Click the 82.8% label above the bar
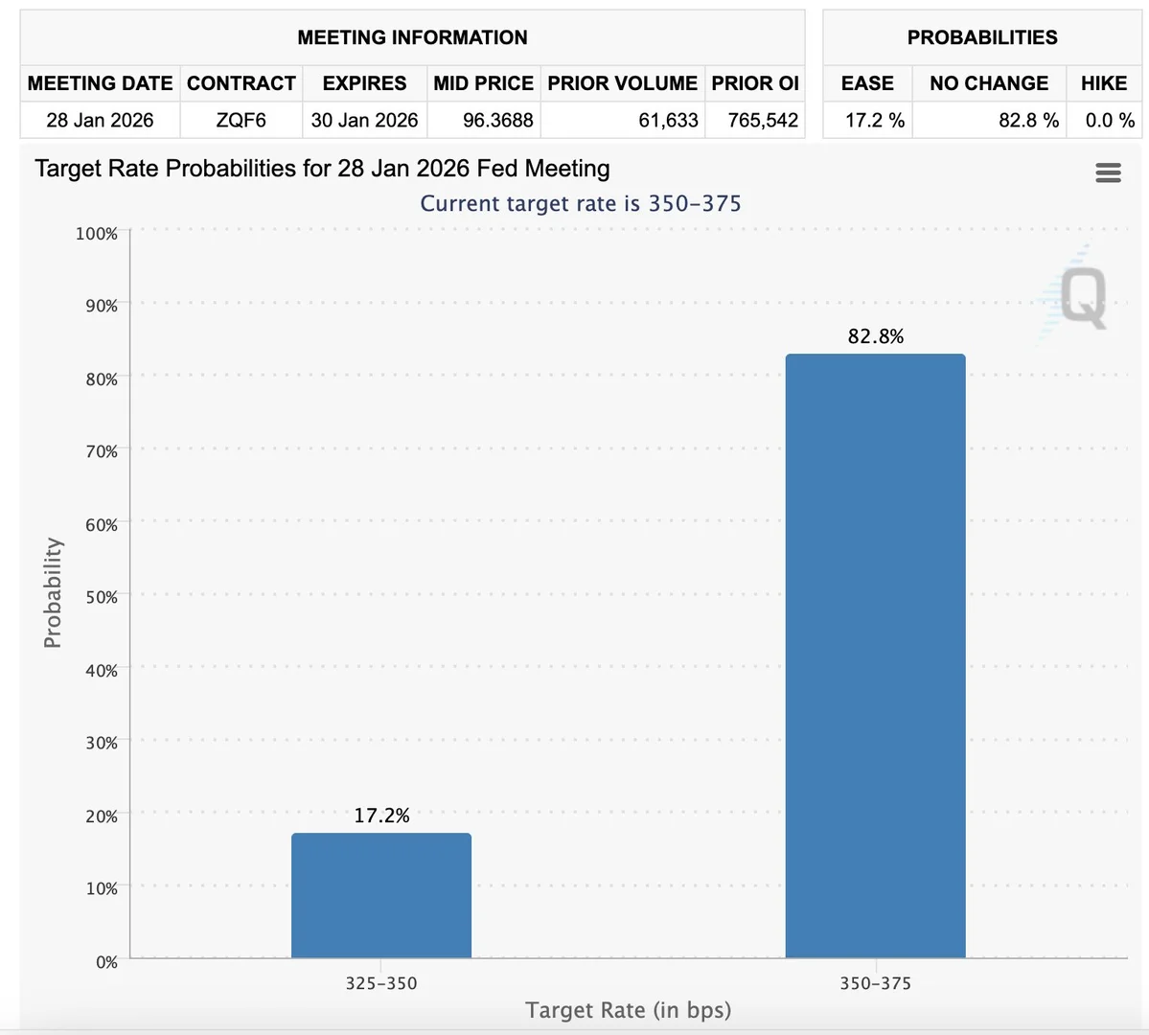This screenshot has width=1149, height=1035. (875, 336)
